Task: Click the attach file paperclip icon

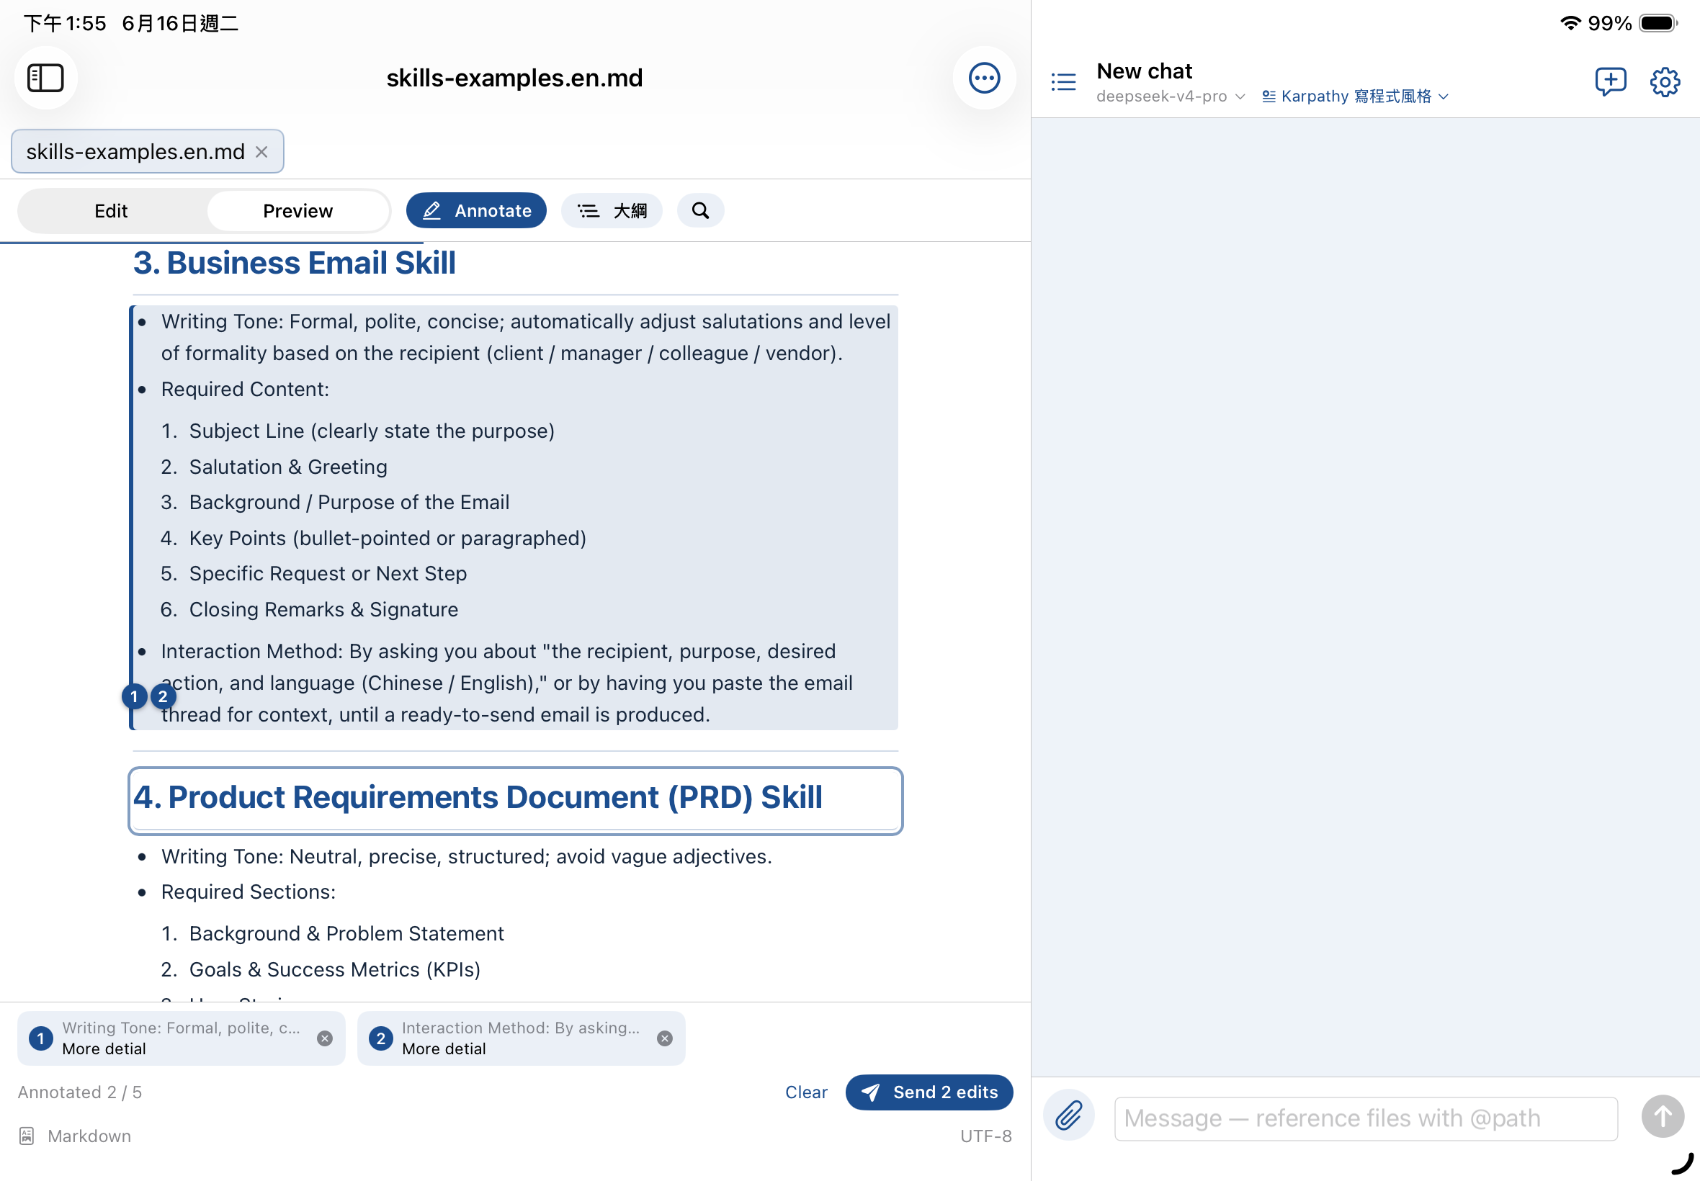Action: tap(1069, 1115)
